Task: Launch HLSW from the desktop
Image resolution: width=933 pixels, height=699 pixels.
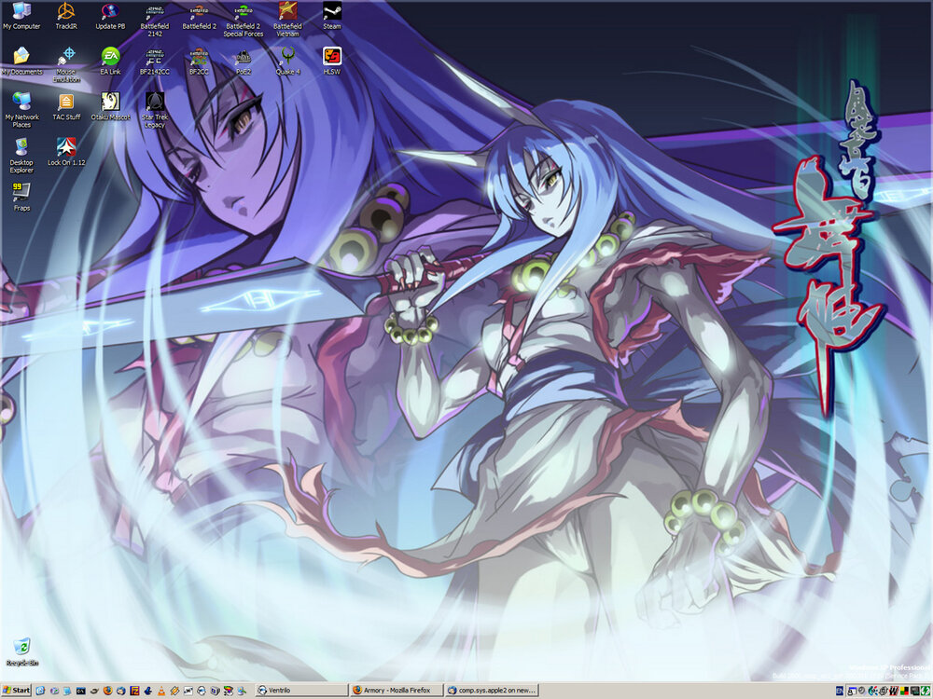Action: (333, 58)
